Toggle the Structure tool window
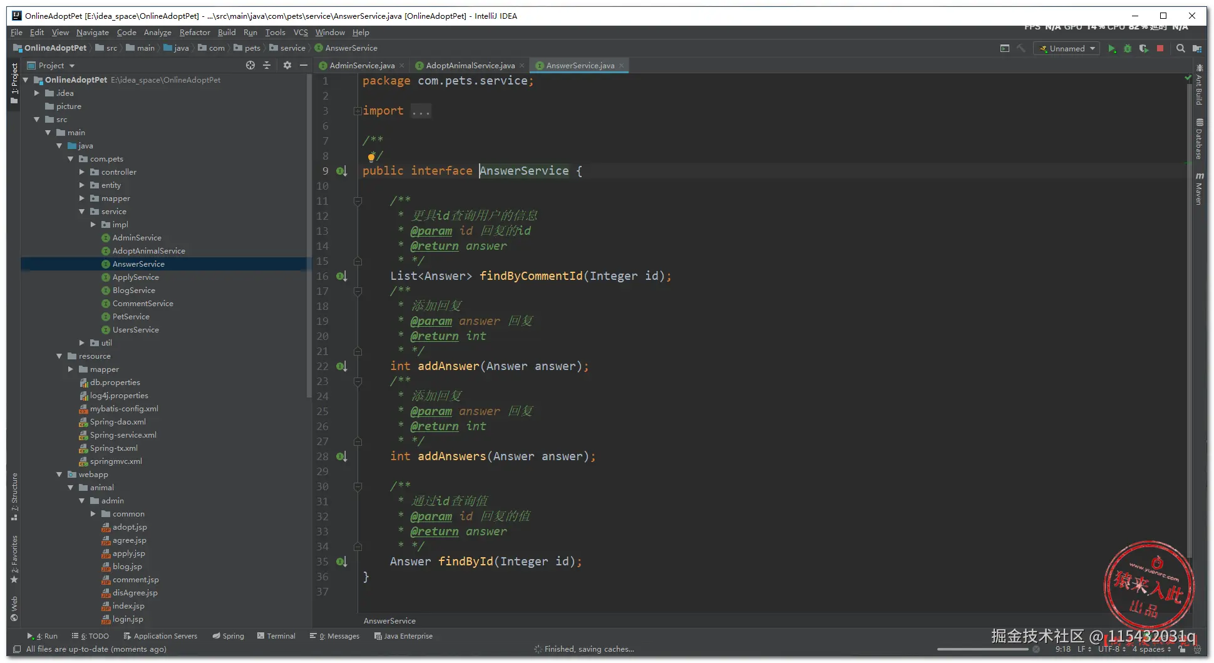Screen dimensions: 1214x663 (x=14, y=496)
